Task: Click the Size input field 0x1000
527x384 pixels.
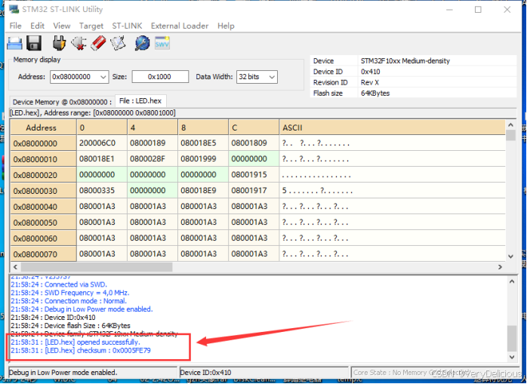Action: click(x=160, y=77)
